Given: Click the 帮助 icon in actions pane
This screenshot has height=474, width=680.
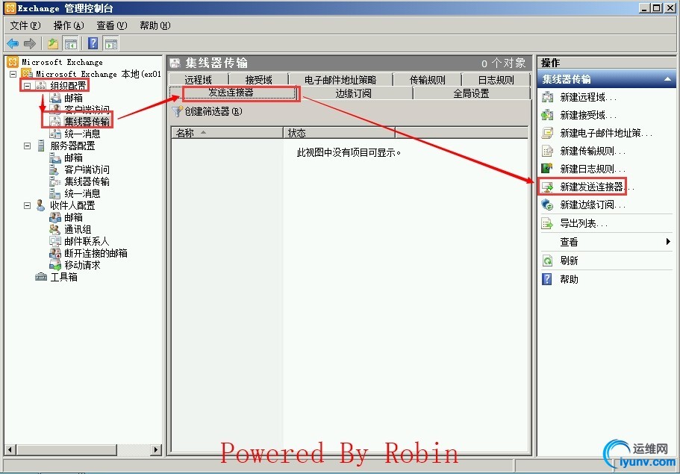Looking at the screenshot, I should click(x=547, y=279).
